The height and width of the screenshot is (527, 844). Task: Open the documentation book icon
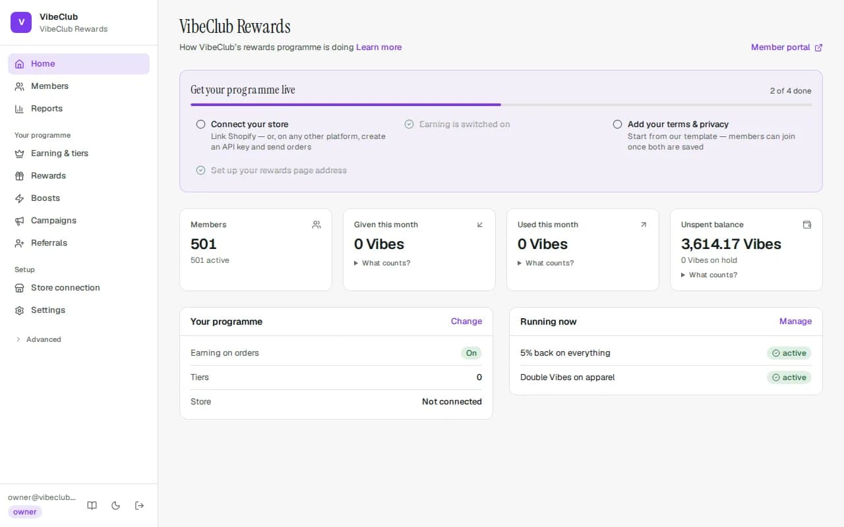tap(92, 505)
